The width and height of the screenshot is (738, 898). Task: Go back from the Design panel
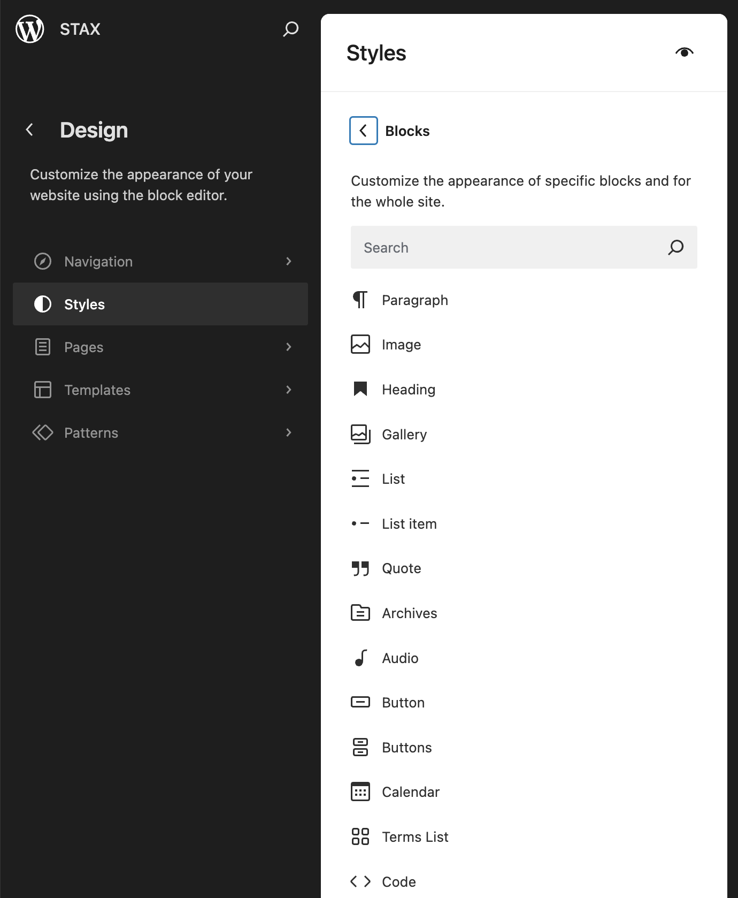30,130
